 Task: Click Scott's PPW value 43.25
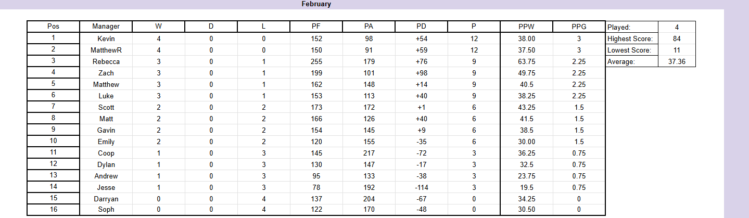(526, 107)
